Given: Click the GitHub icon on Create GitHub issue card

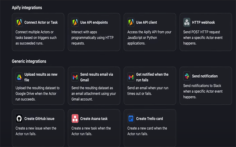Looking at the screenshot, I should point(19,118).
